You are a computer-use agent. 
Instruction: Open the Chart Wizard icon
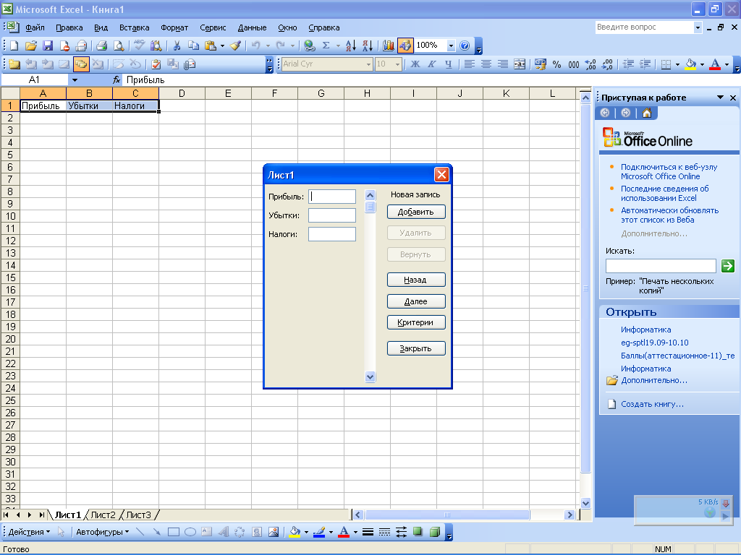pos(389,46)
